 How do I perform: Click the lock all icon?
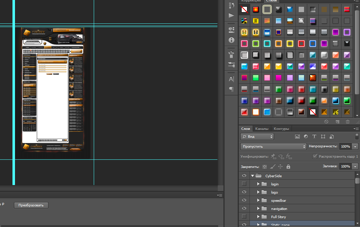tap(288, 167)
